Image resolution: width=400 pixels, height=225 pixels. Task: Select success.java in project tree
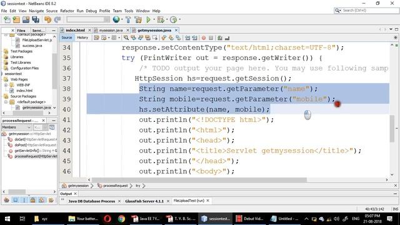[x=32, y=46]
